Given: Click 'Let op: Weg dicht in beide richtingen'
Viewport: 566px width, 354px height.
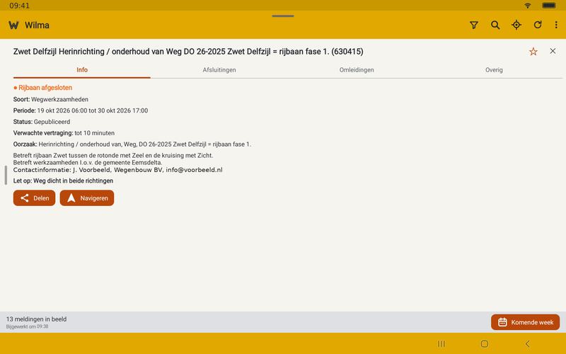Looking at the screenshot, I should coord(63,181).
